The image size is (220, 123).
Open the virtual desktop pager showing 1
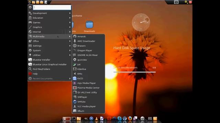pos(176,2)
